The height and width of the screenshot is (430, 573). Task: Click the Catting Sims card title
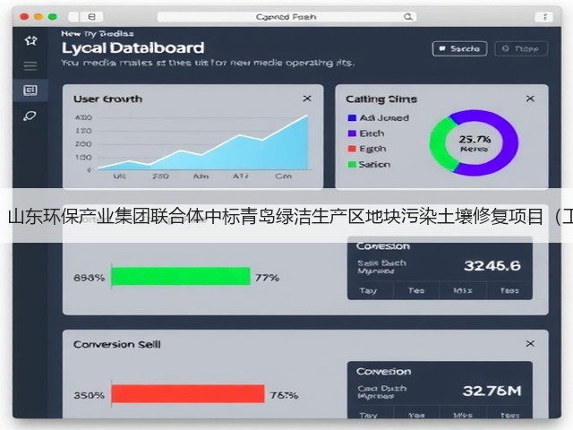381,99
